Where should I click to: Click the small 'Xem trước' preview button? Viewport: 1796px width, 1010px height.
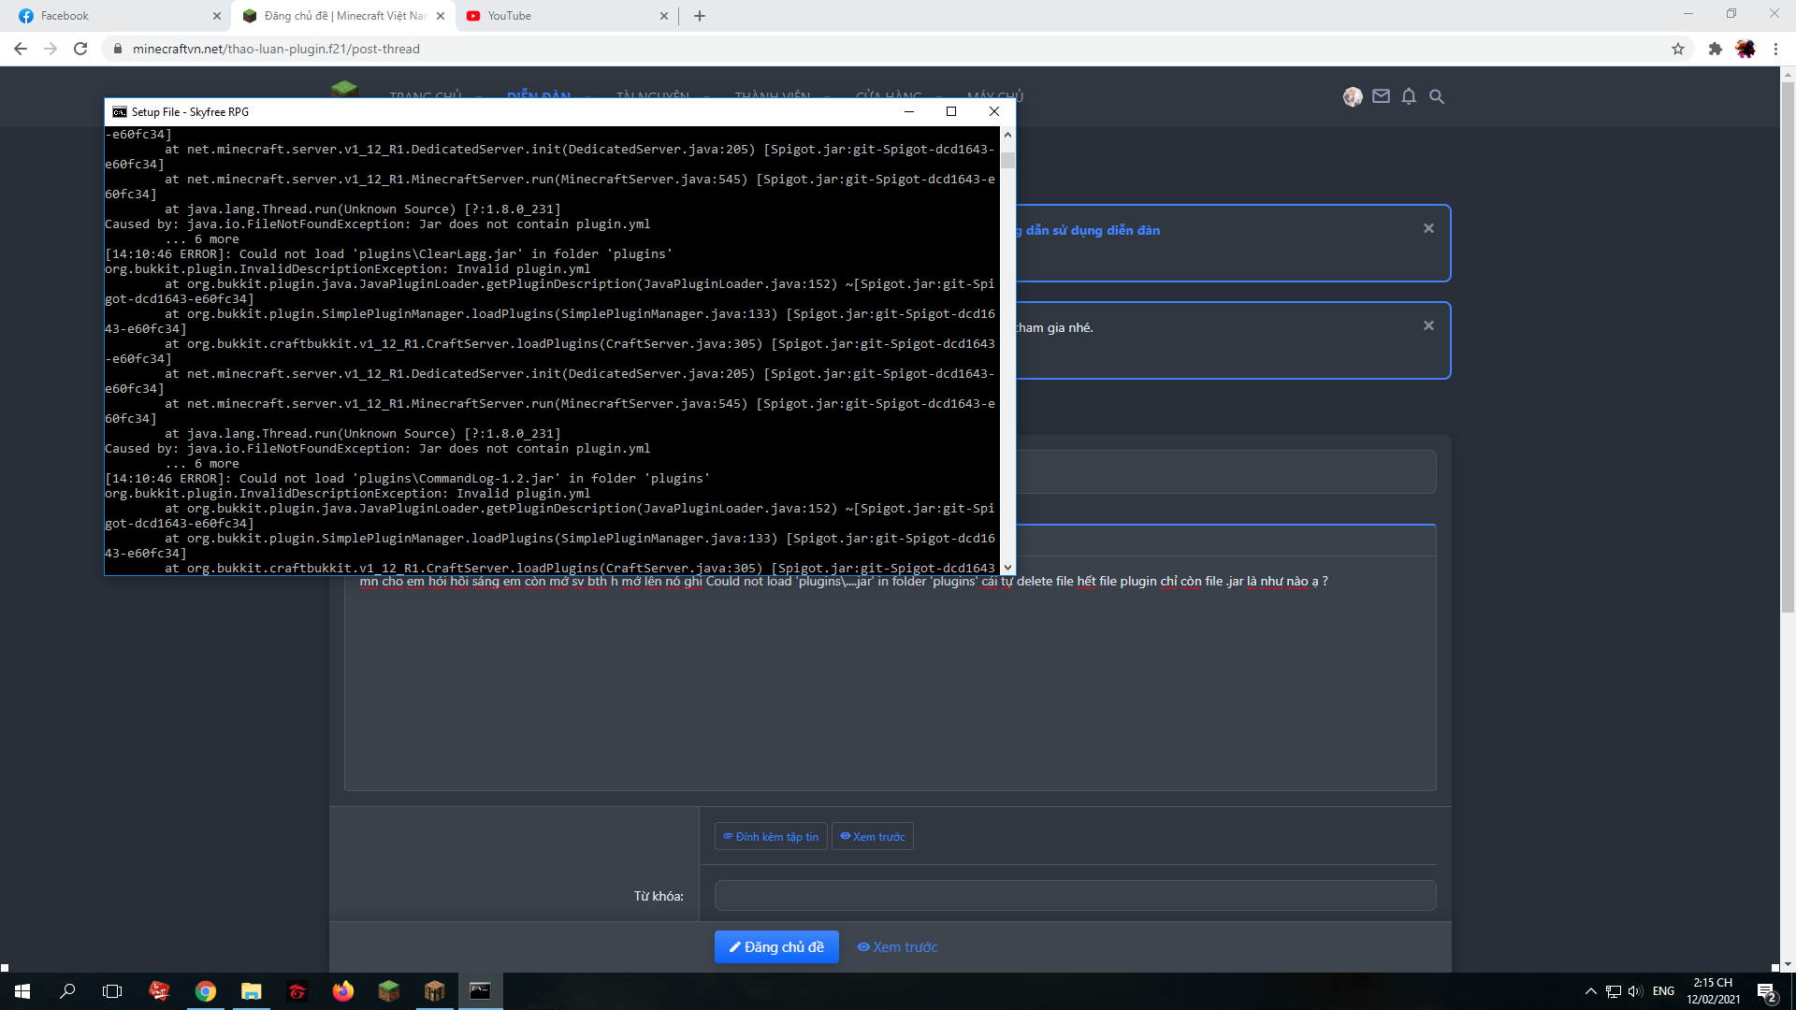pos(872,836)
